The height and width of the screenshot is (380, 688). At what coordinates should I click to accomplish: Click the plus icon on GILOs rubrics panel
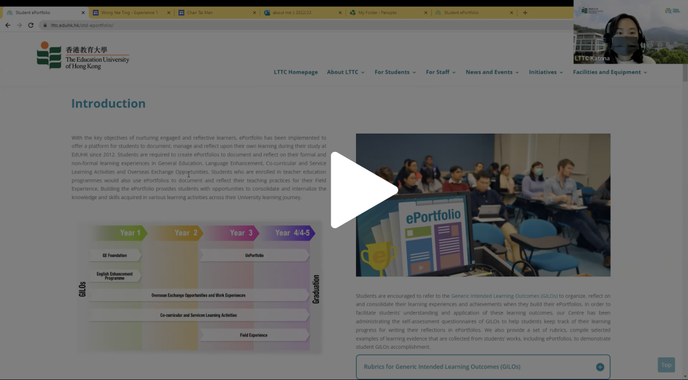[x=600, y=367]
